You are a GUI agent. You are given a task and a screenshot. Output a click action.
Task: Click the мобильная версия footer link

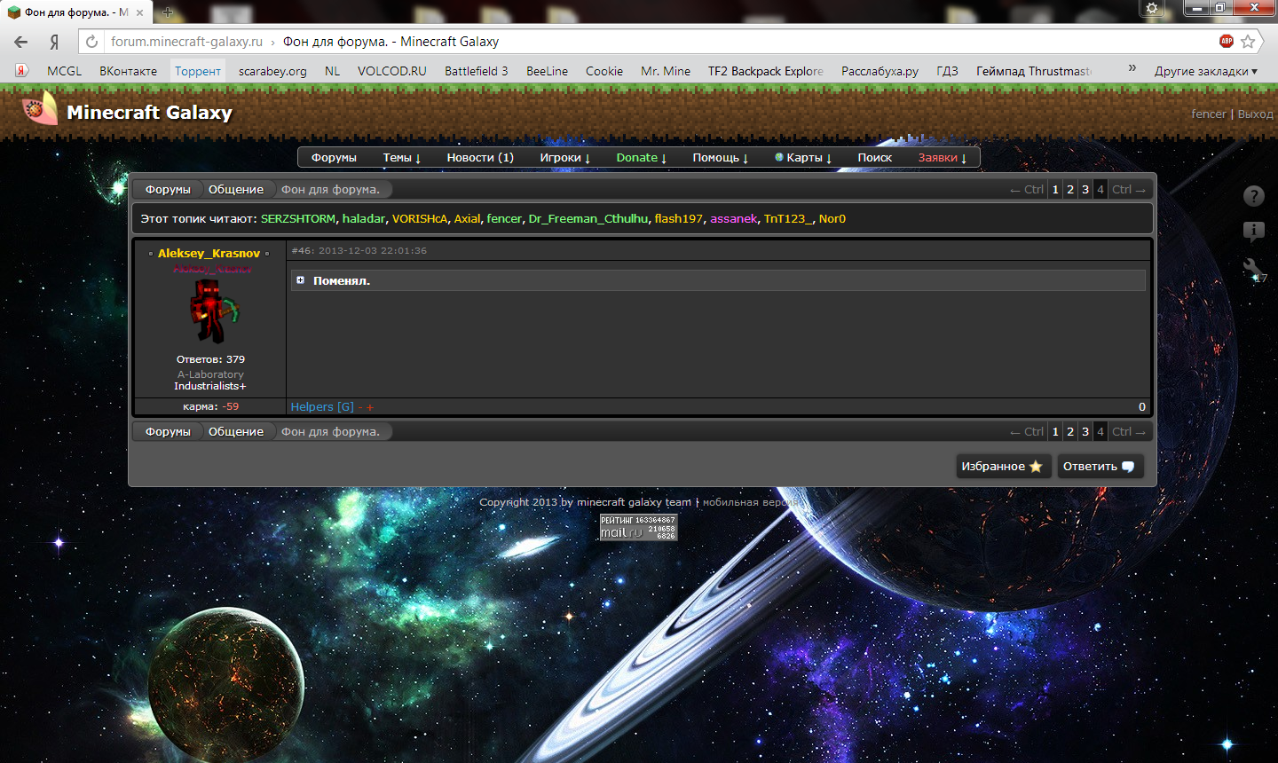click(750, 502)
